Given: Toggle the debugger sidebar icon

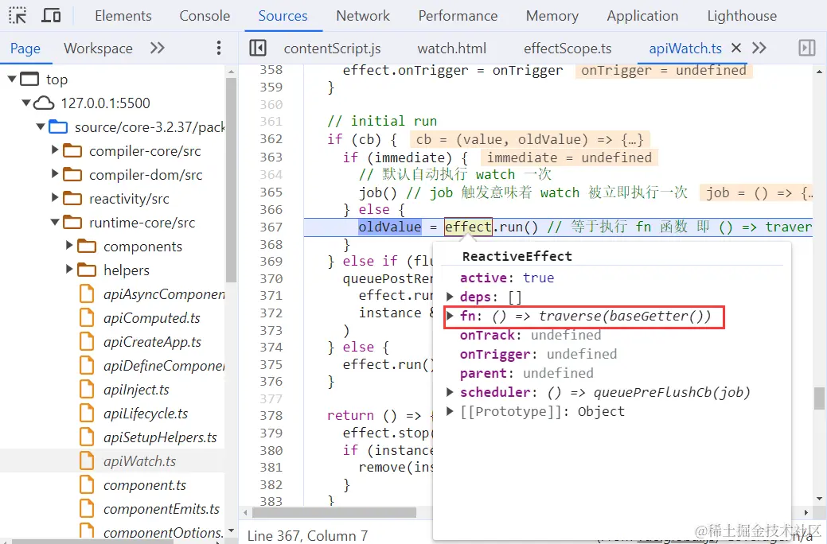Looking at the screenshot, I should point(807,48).
